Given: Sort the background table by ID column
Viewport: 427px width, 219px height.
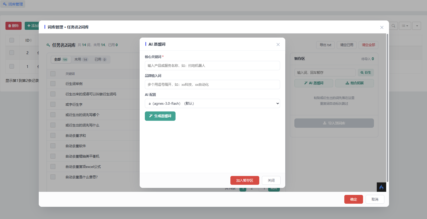Looking at the screenshot, I should tap(29, 40).
